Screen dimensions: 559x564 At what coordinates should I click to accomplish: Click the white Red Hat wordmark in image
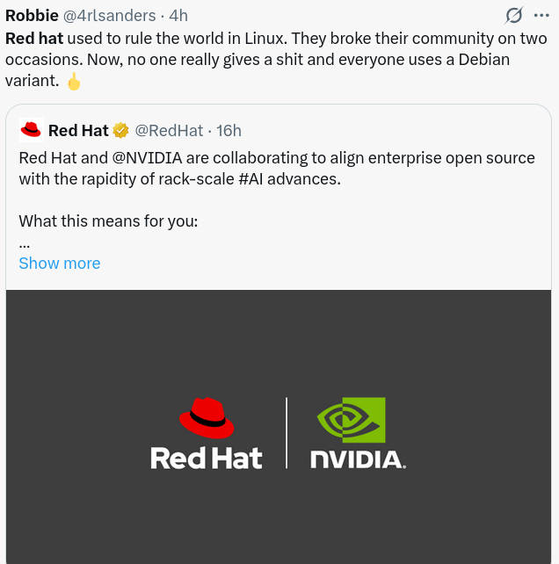pyautogui.click(x=207, y=458)
